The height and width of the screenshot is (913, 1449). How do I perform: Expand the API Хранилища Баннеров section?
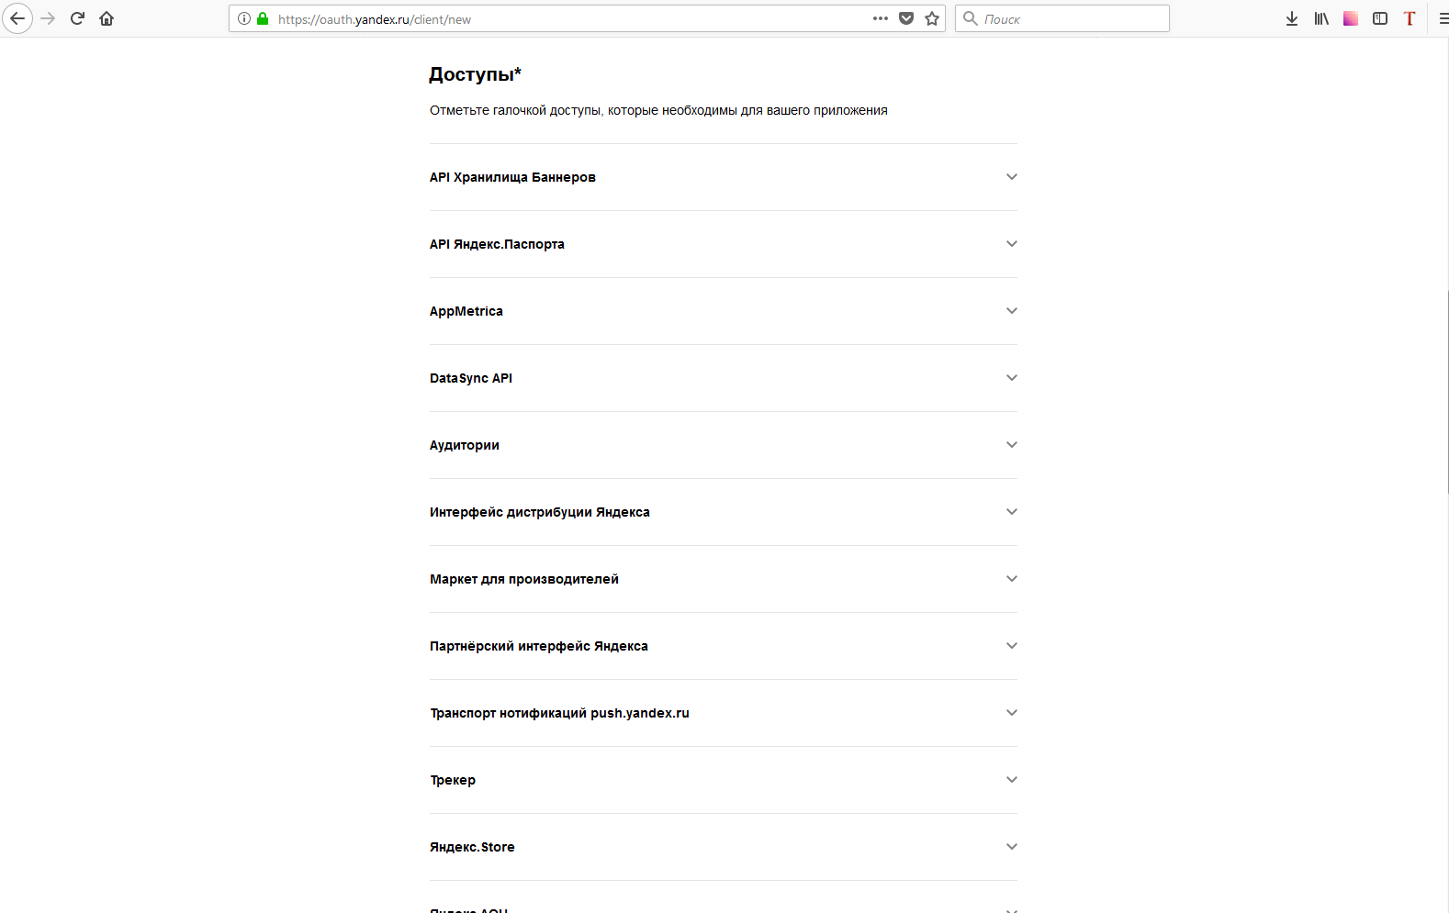tap(724, 177)
